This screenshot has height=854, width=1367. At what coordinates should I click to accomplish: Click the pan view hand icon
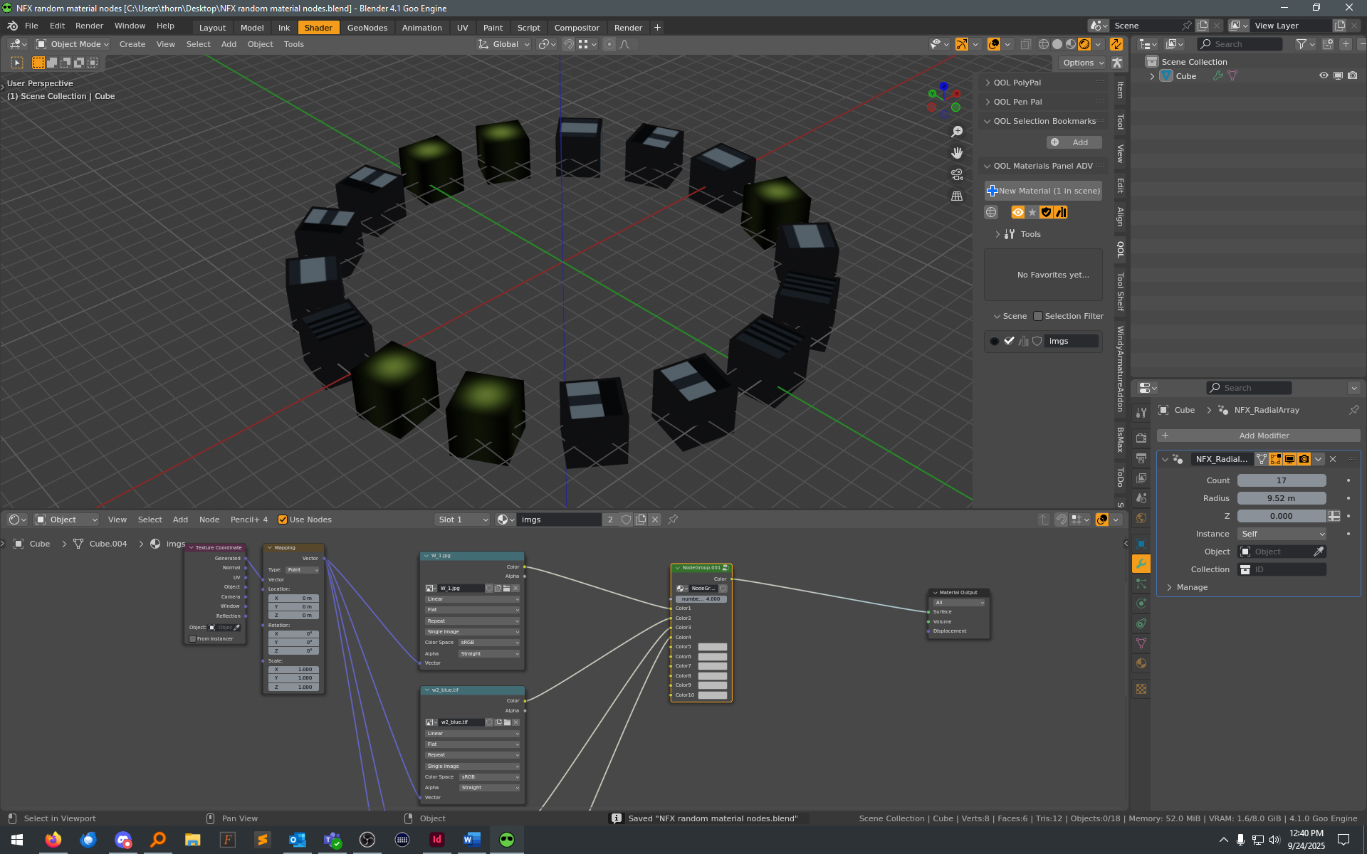click(957, 153)
